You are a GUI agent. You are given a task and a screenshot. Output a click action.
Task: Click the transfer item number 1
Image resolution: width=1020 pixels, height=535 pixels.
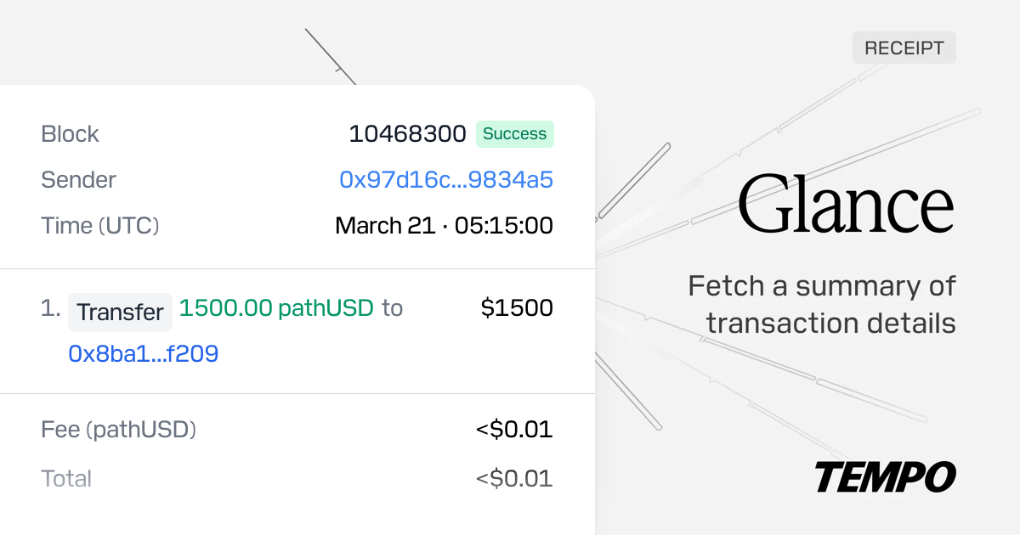[x=50, y=308]
